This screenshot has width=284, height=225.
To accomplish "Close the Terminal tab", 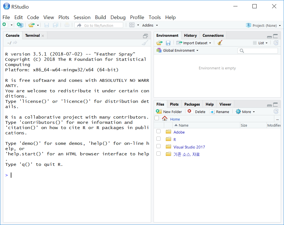I will tap(43, 36).
